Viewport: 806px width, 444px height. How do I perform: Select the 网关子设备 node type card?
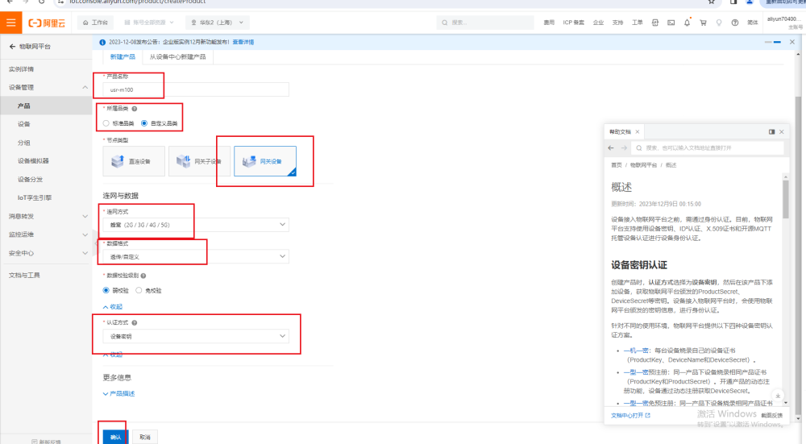[x=199, y=161]
